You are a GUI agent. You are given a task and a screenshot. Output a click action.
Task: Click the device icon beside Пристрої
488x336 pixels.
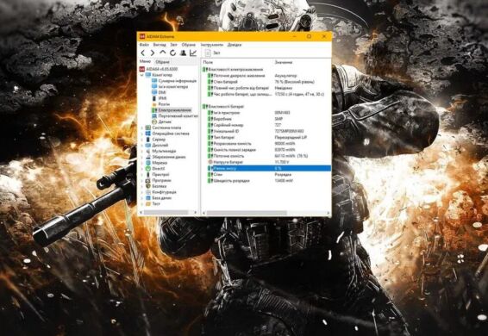pos(148,175)
